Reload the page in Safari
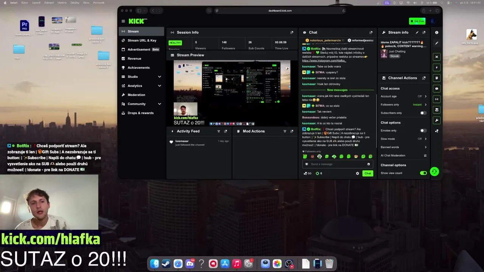The width and height of the screenshot is (484, 272). [x=343, y=11]
